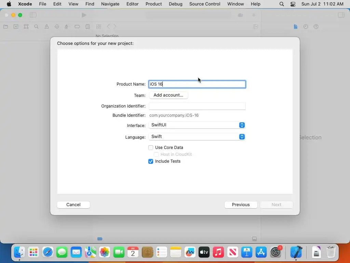Open the Help menu

click(255, 4)
